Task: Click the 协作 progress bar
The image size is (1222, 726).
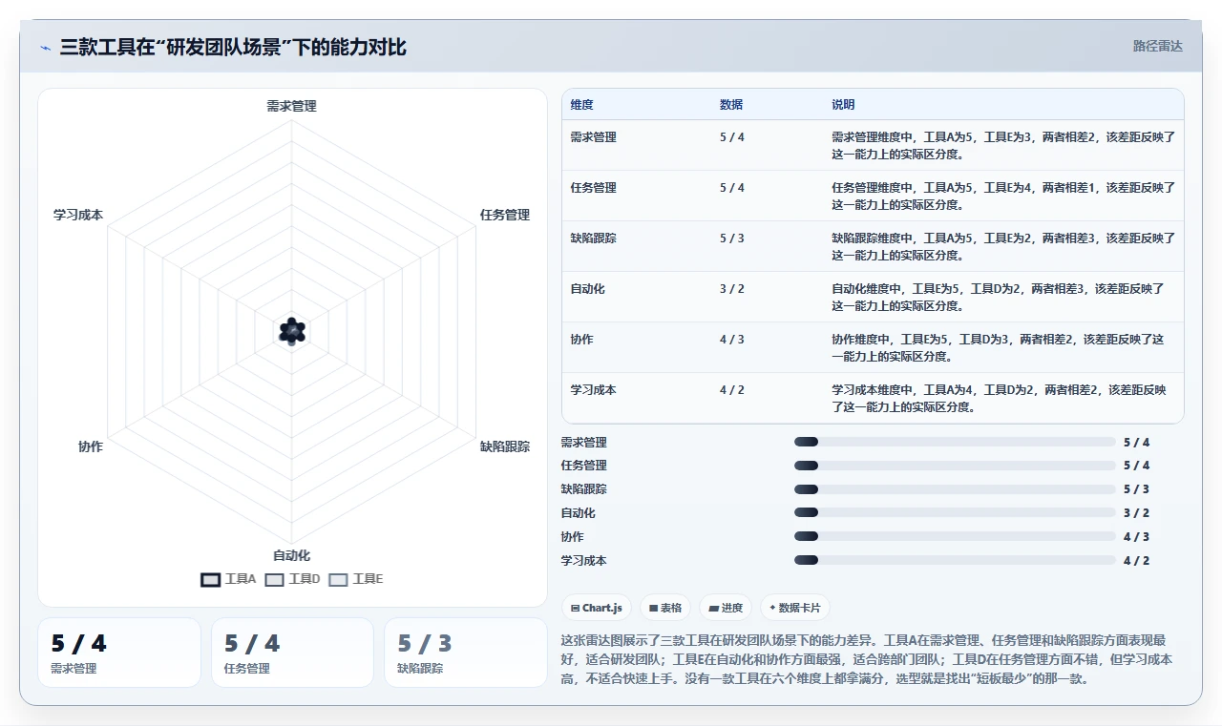Action: 955,536
